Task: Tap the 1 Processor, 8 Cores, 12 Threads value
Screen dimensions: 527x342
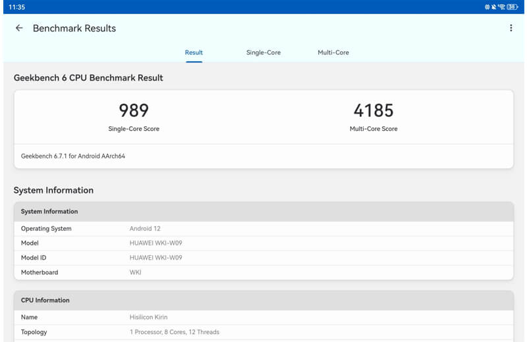Action: coord(175,332)
